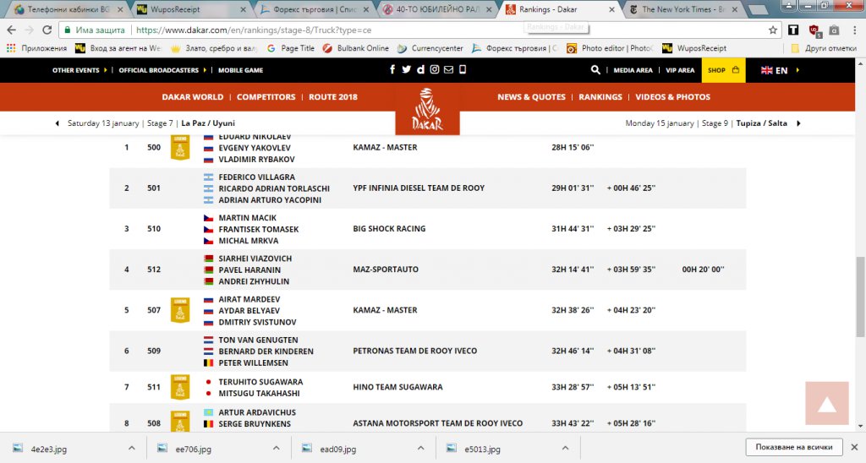
Task: Click the page vertical scrollbar
Action: point(860,296)
